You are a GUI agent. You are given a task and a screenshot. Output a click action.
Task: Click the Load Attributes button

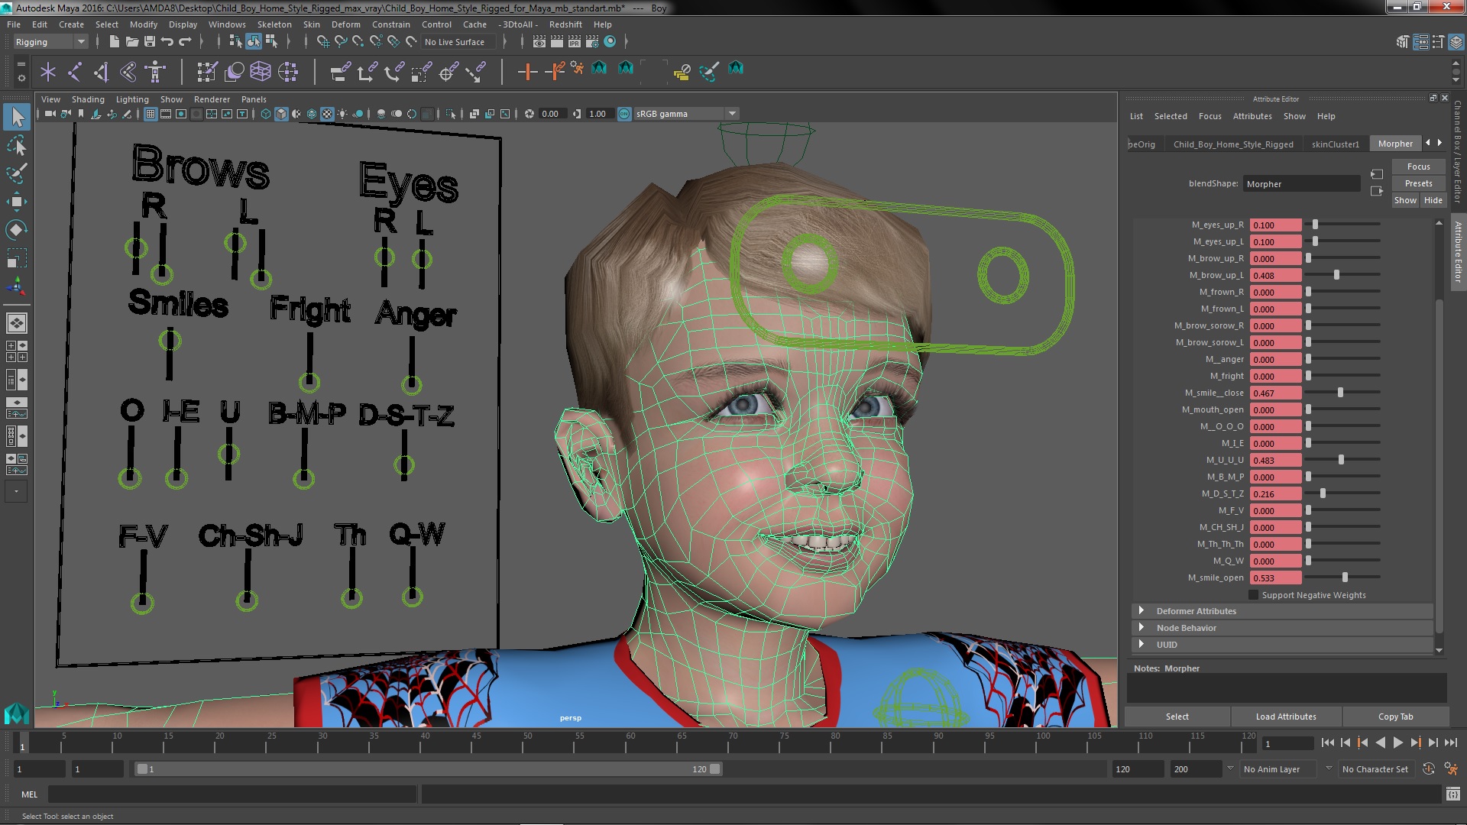coord(1285,717)
